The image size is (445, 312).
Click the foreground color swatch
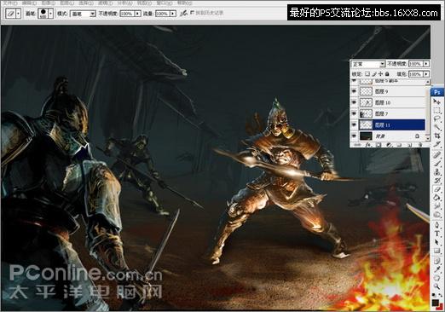pos(435,303)
